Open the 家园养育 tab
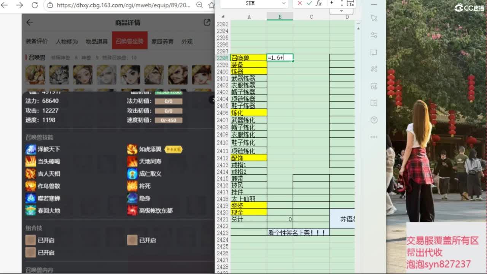487x274 pixels. click(x=162, y=41)
